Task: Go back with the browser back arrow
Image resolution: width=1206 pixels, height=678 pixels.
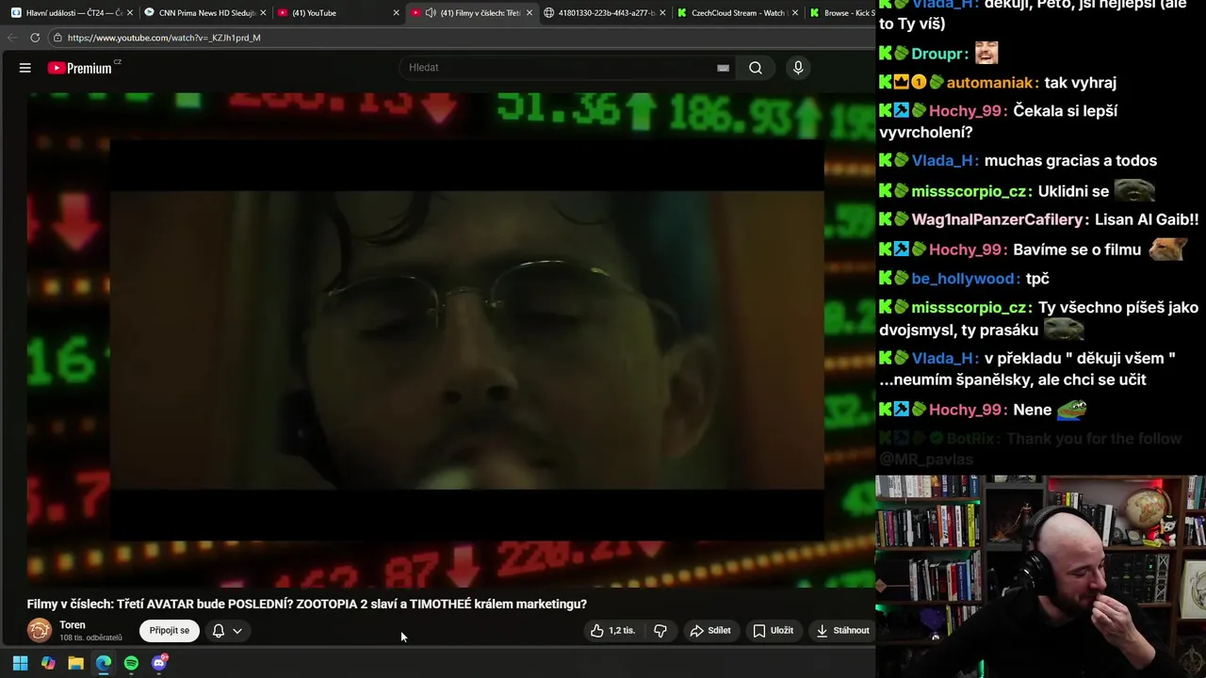Action: coord(11,38)
